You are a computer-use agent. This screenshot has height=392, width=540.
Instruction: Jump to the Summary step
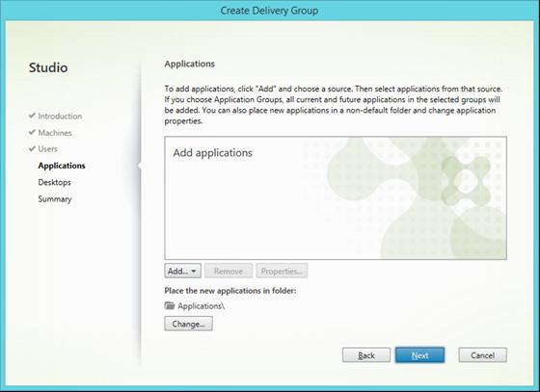point(55,199)
